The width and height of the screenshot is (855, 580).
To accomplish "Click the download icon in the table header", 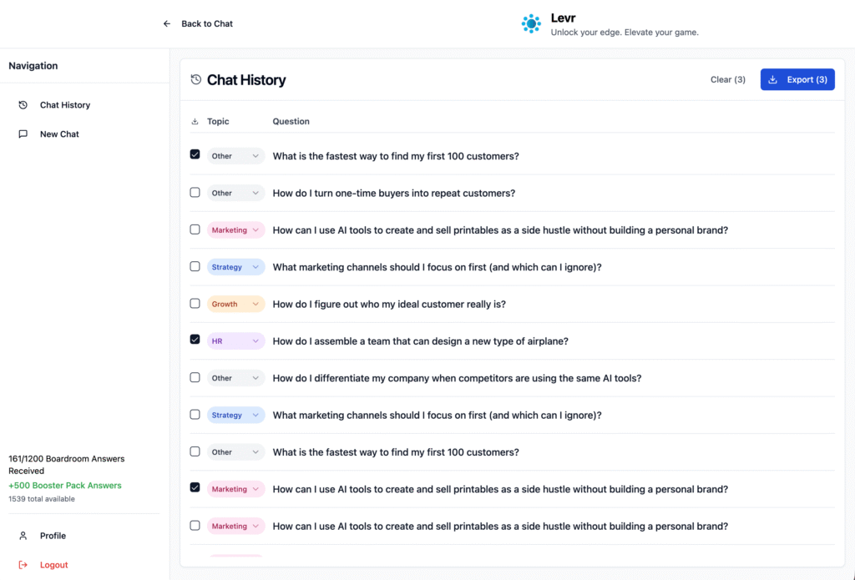I will [195, 122].
